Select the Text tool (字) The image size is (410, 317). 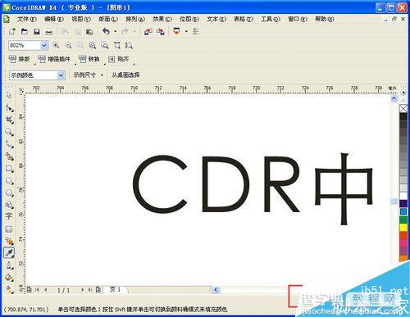[9, 216]
